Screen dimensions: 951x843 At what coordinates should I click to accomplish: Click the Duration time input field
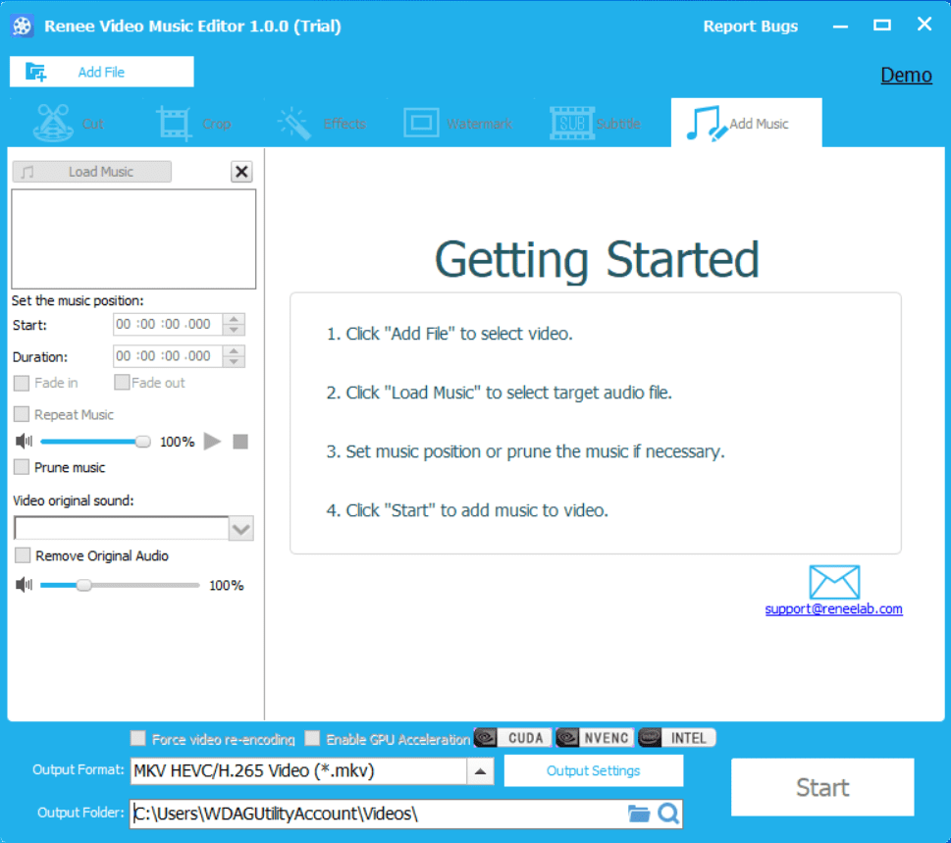point(168,356)
